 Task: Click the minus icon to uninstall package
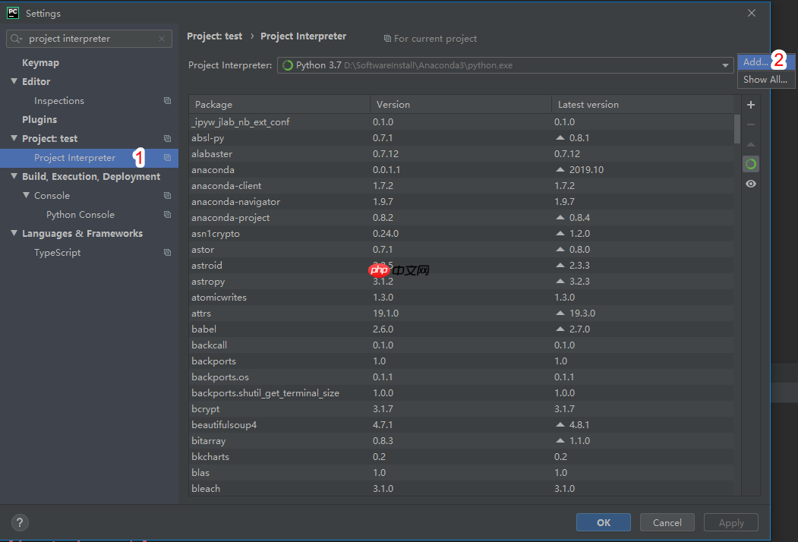[x=751, y=124]
